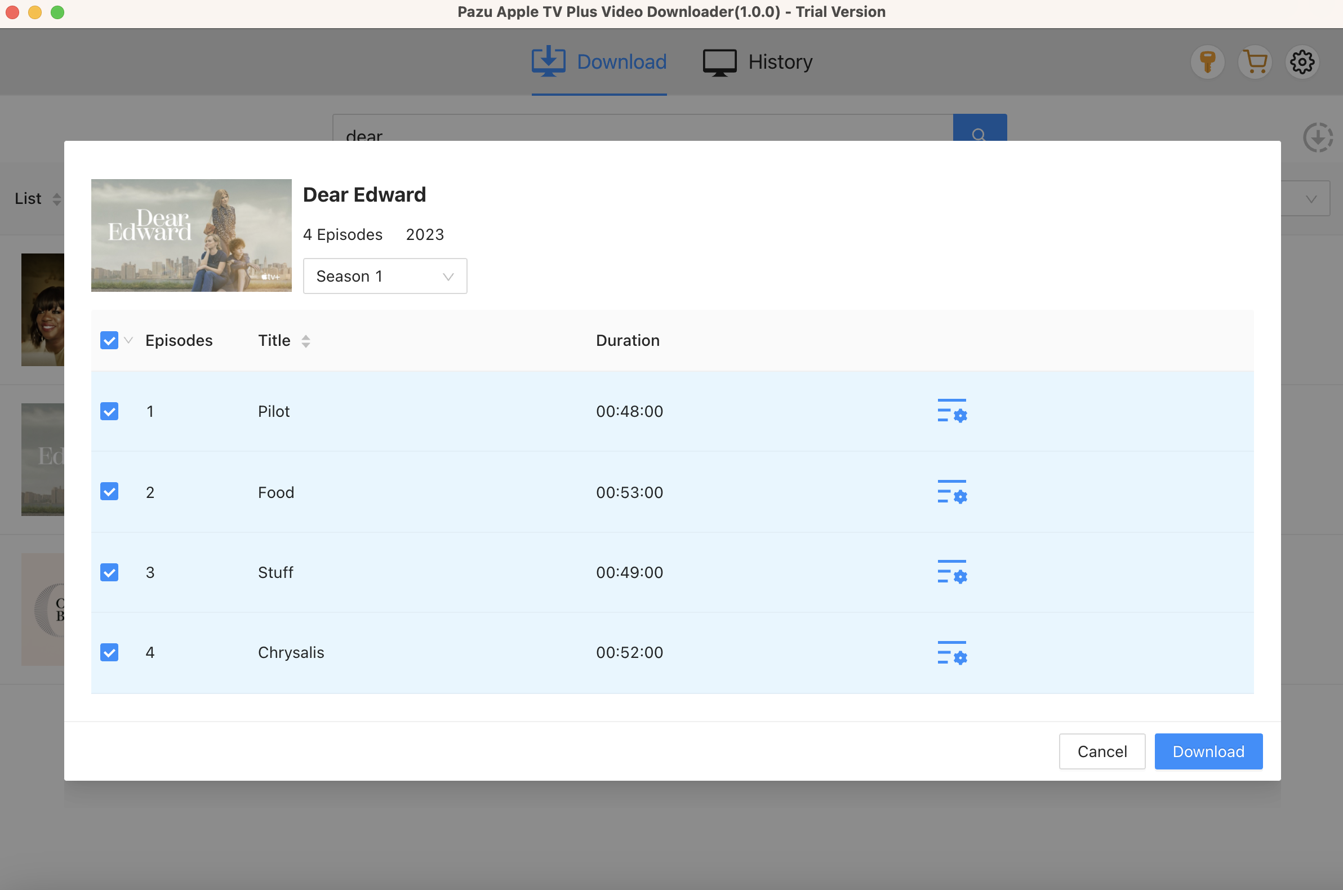Screen dimensions: 1343x890
Task: Uncheck episode 2 Food checkbox
Action: click(109, 492)
